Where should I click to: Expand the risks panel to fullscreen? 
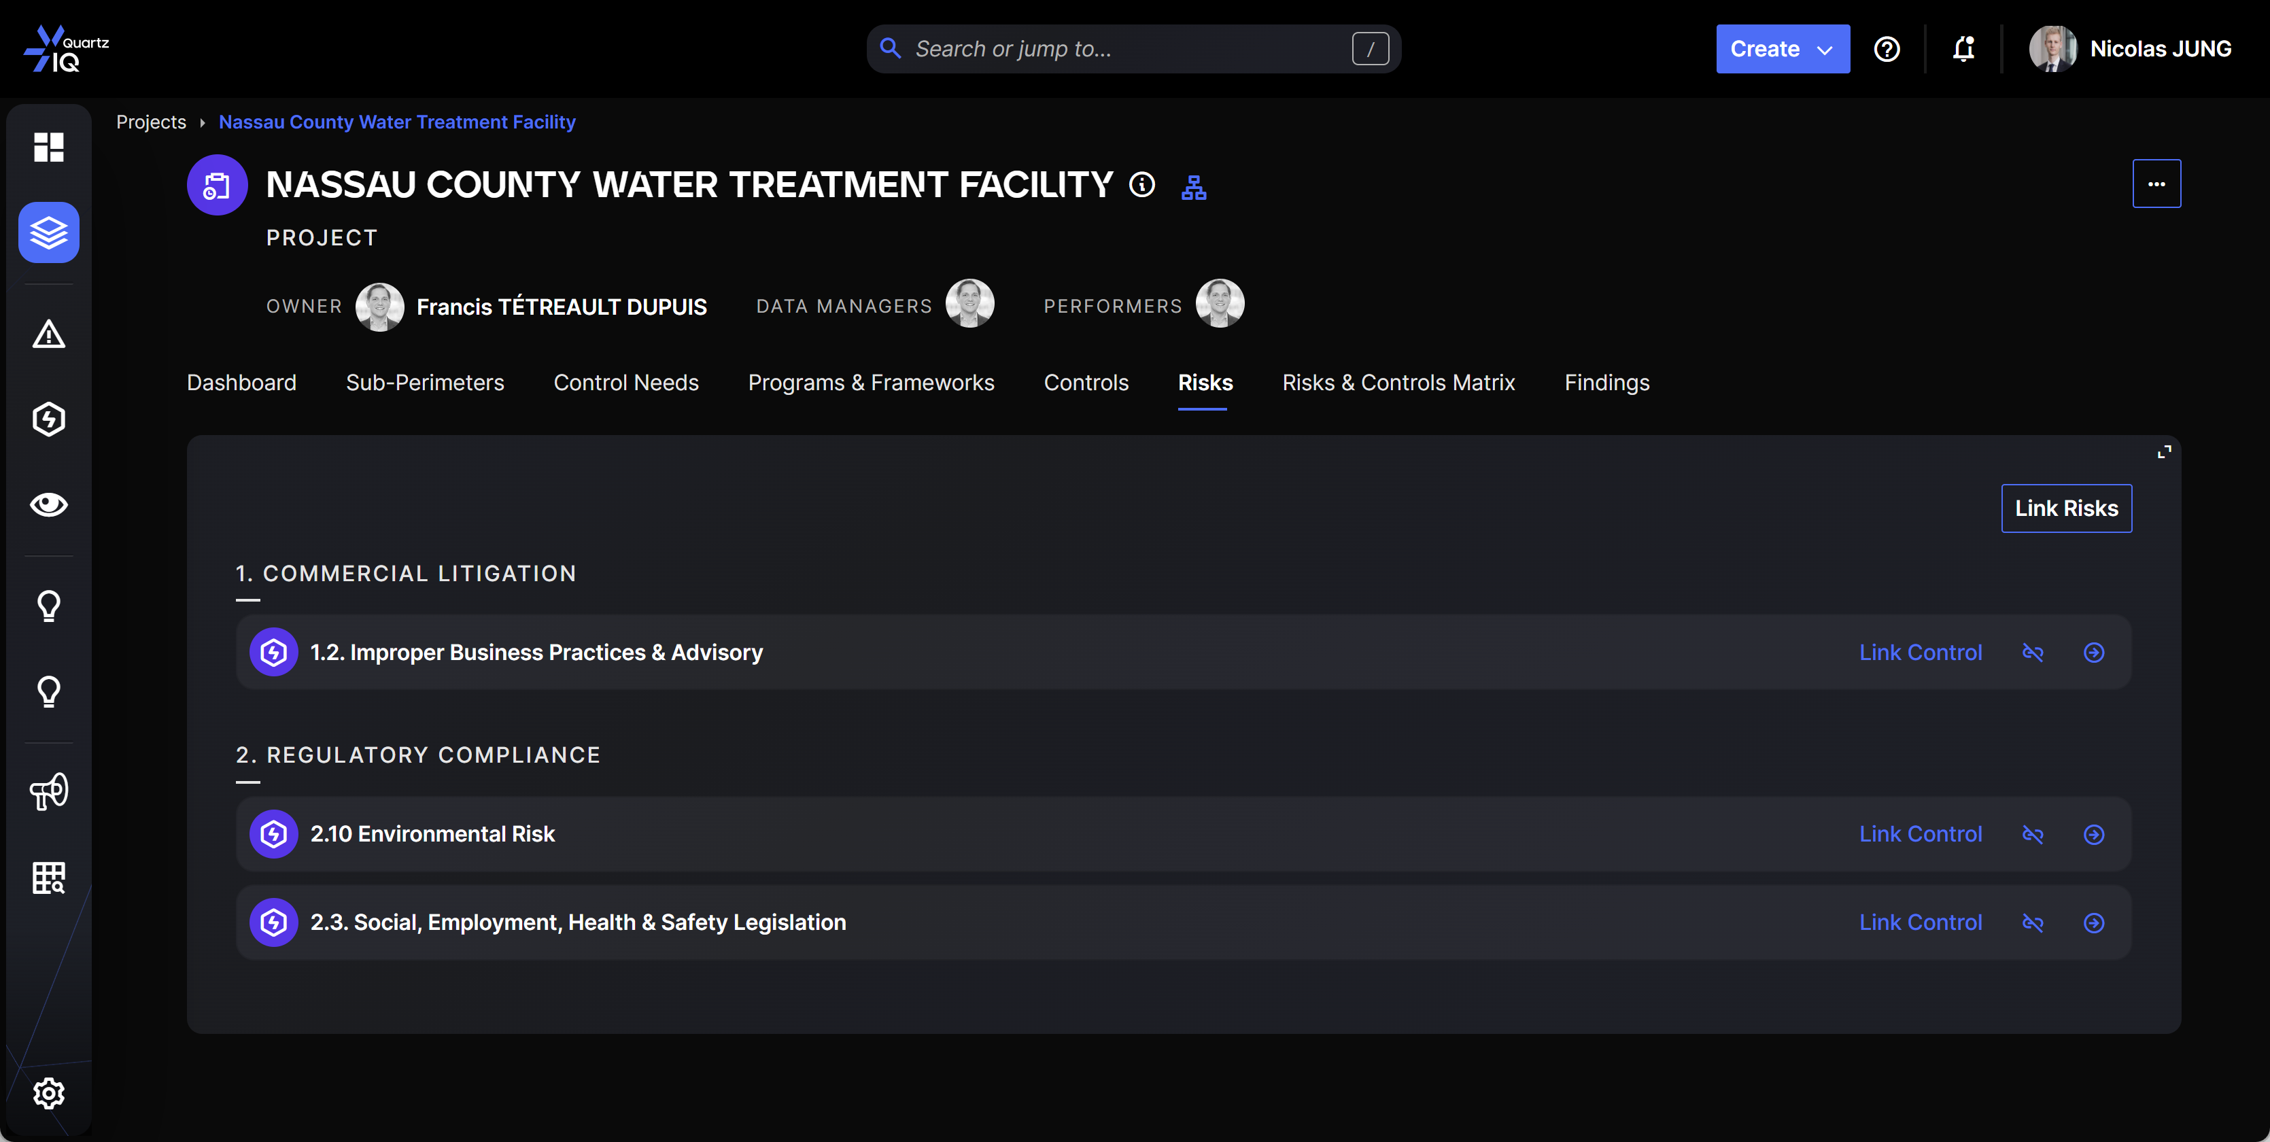[x=2163, y=452]
